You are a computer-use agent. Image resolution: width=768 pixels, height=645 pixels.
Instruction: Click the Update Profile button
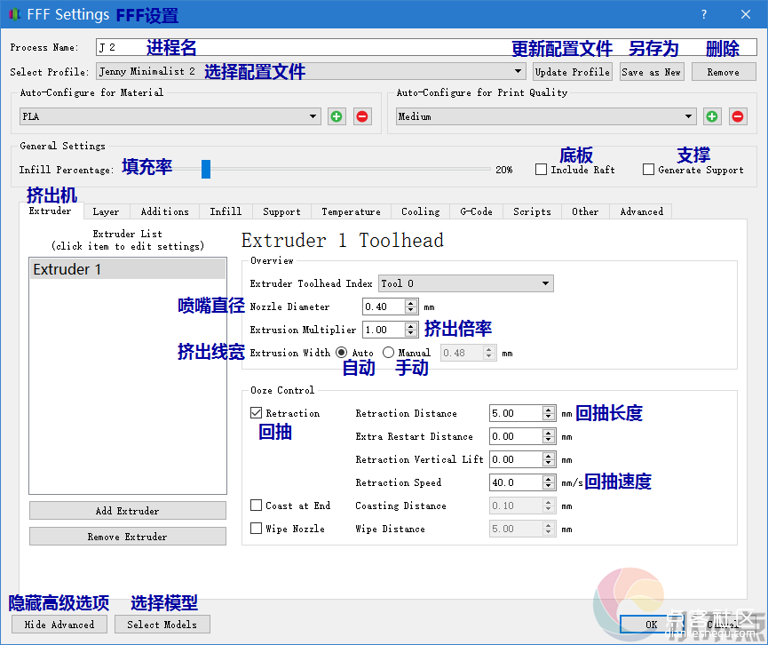click(573, 72)
